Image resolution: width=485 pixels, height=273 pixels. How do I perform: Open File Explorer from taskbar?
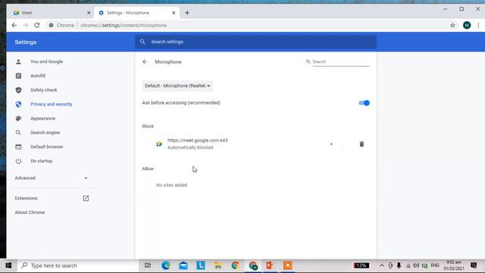(x=218, y=265)
